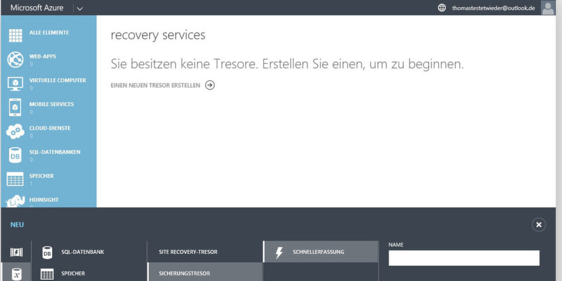562x281 pixels.
Task: Open SQL-DATENBANKEN label in sidebar
Action: 55,152
